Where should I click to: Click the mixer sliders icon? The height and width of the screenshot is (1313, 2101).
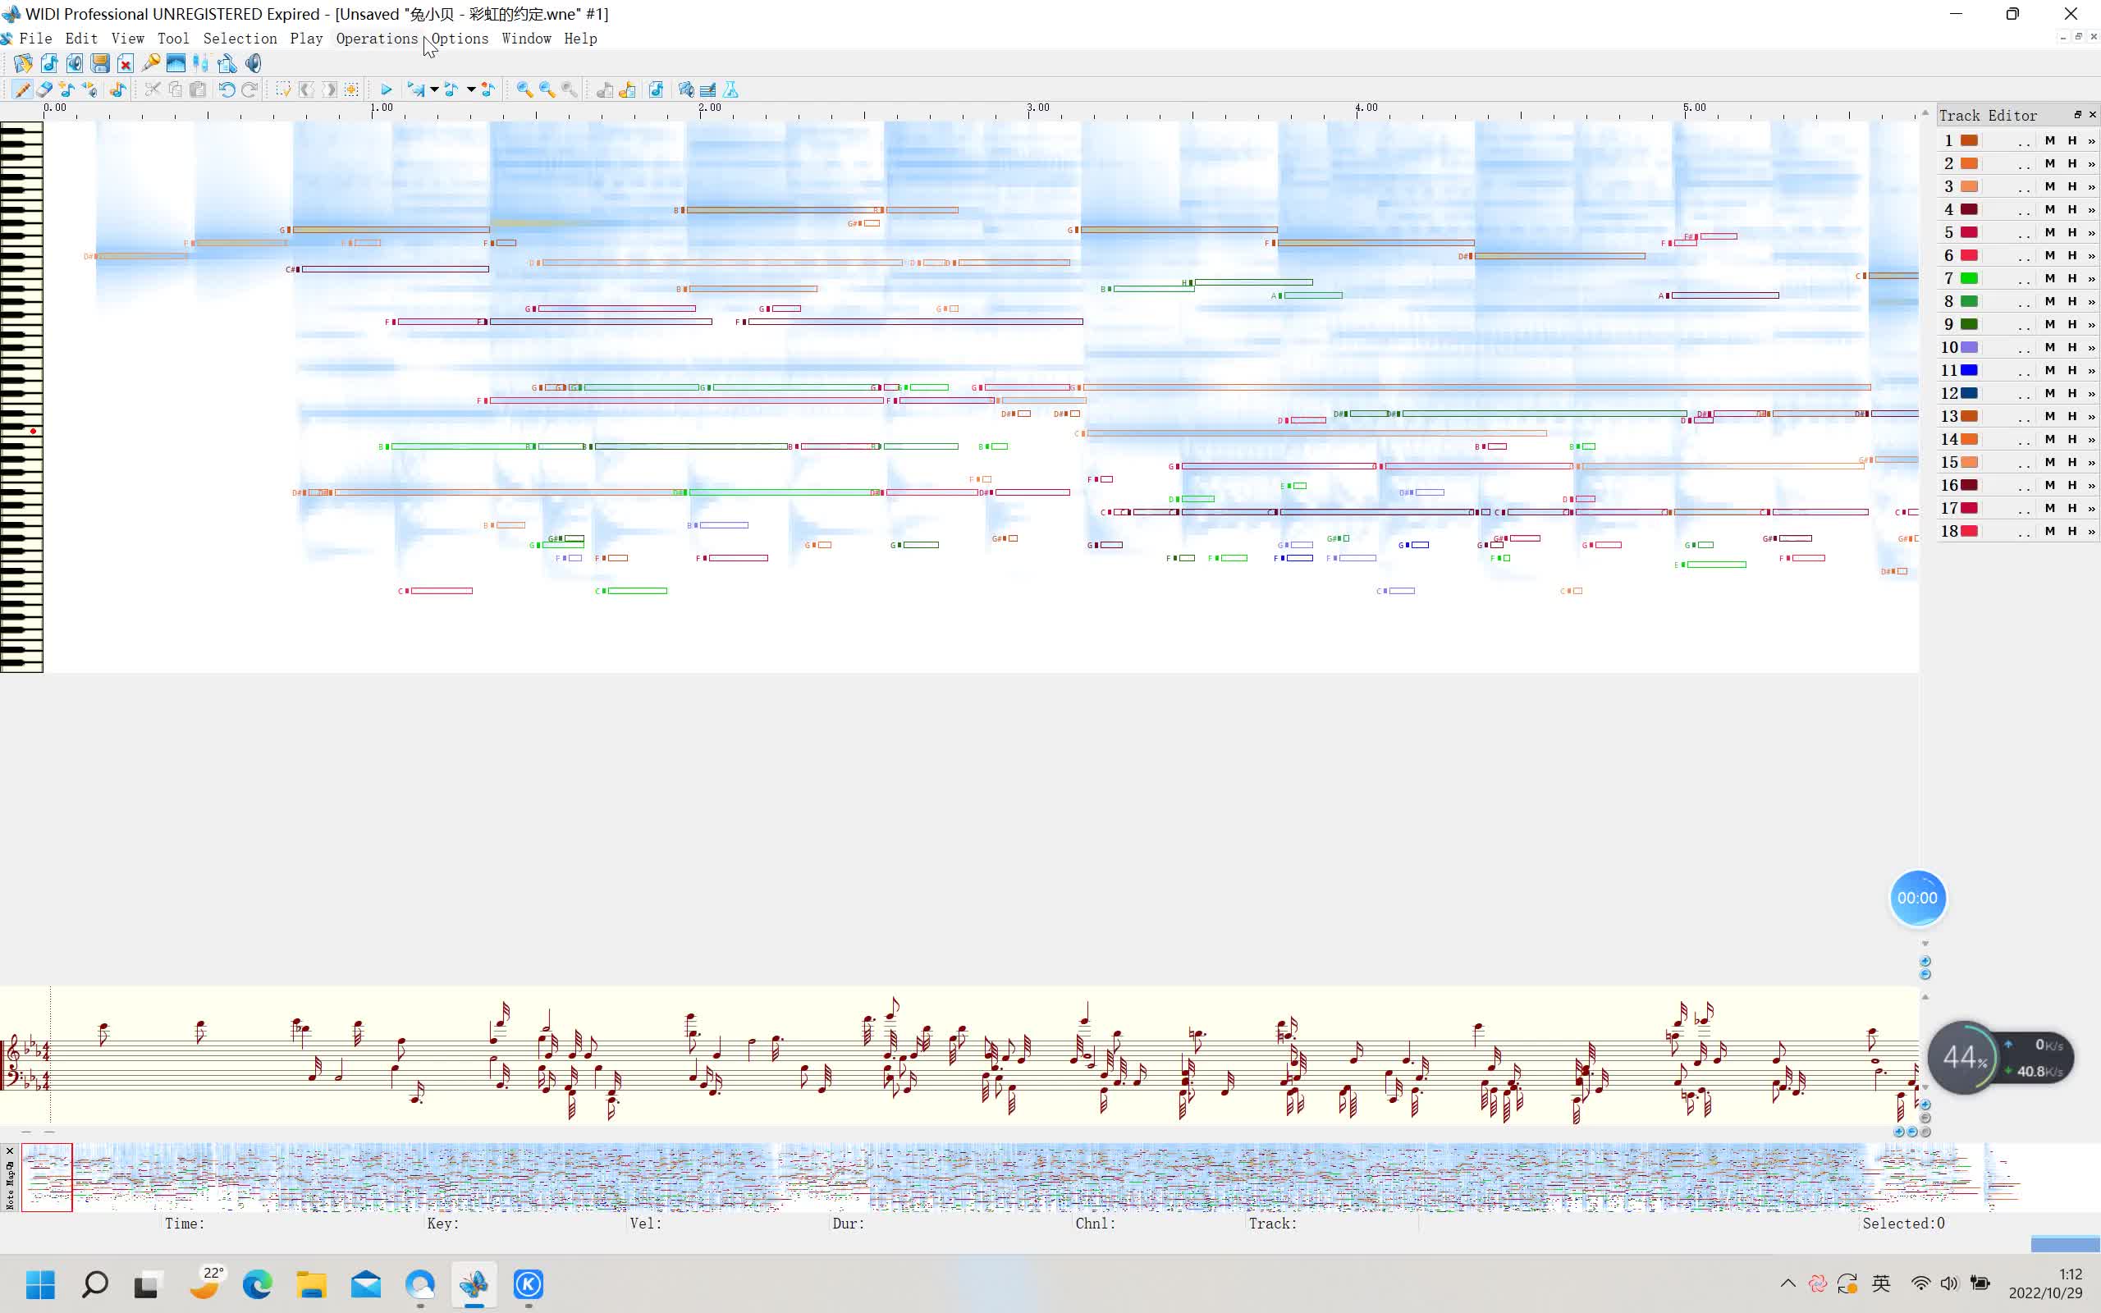(x=201, y=63)
